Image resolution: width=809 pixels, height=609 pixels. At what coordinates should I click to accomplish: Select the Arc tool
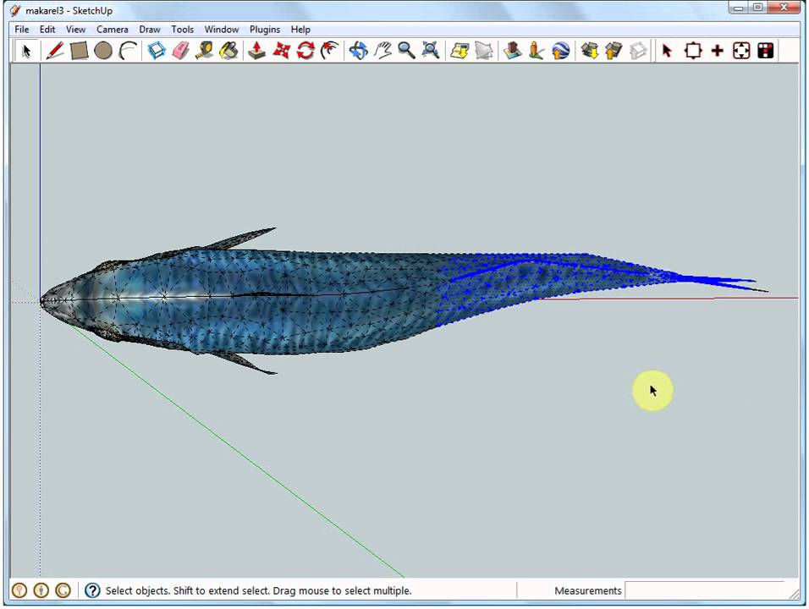click(128, 51)
